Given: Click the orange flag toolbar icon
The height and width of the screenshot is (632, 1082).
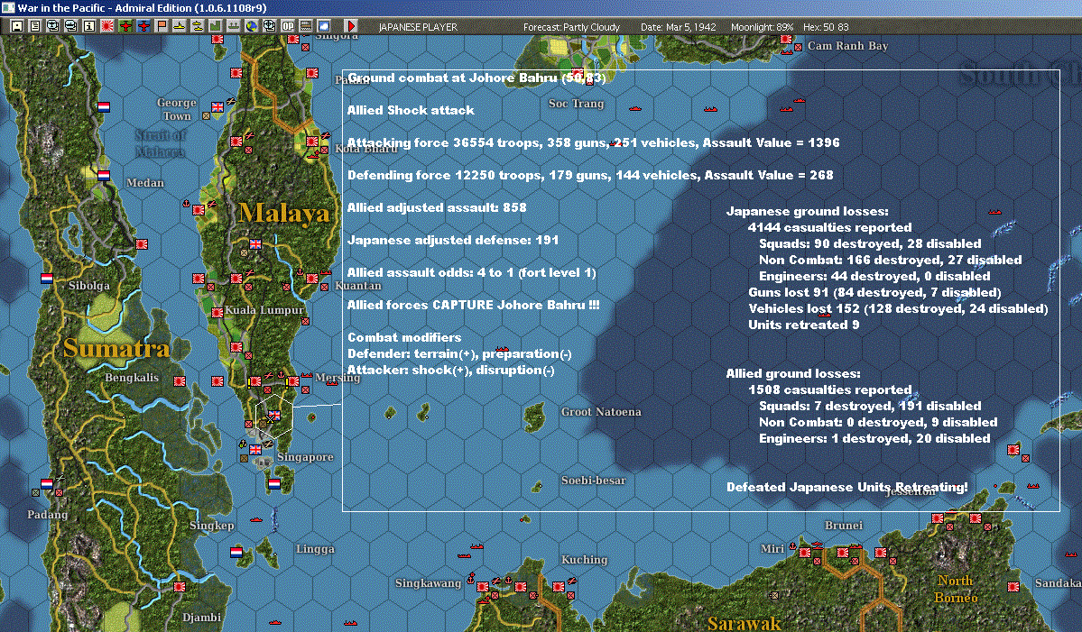Looking at the screenshot, I should [x=162, y=26].
